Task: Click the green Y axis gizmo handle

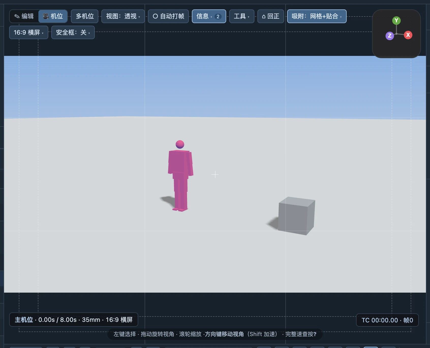Action: point(396,20)
